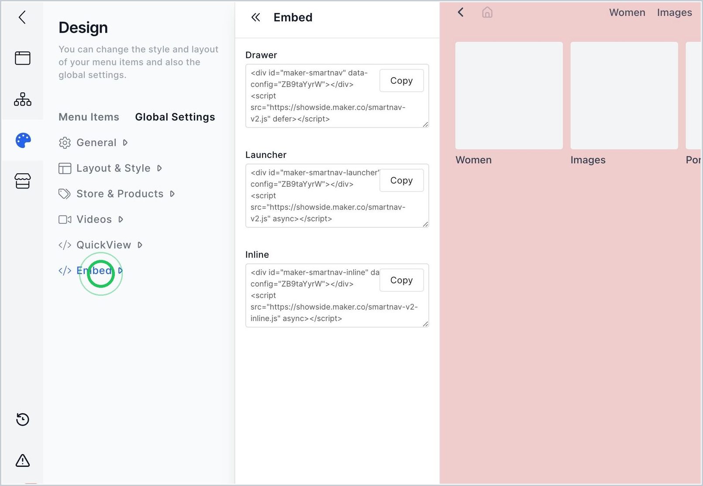Open Women in the preview top navigation
Screen dimensions: 703x486
627,13
